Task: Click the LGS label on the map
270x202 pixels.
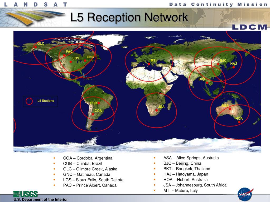Action: 76,58
